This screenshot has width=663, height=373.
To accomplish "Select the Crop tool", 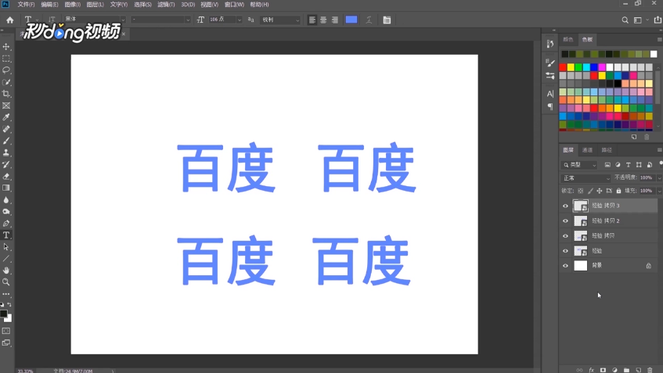I will point(6,94).
